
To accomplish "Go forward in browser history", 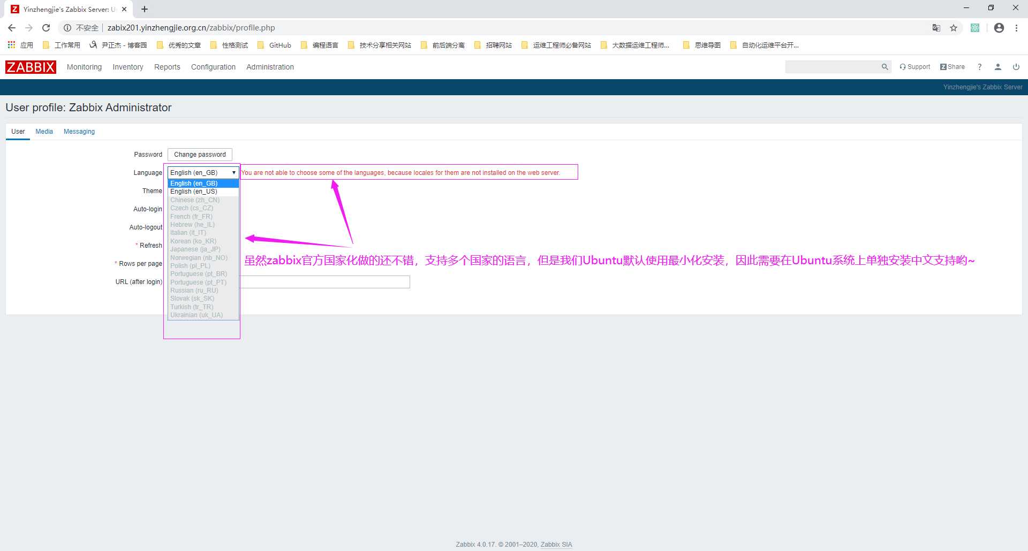I will point(29,28).
